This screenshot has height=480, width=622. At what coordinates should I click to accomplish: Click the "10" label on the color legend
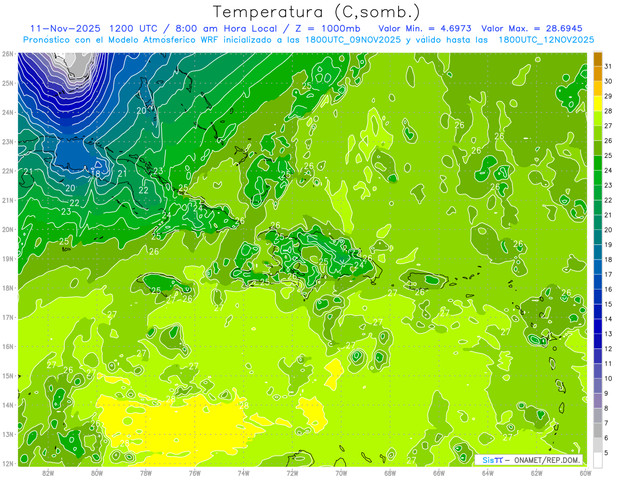609,379
